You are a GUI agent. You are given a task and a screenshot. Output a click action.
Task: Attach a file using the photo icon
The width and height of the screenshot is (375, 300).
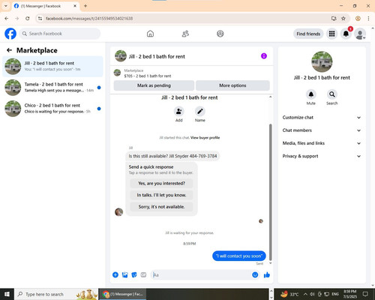124,275
